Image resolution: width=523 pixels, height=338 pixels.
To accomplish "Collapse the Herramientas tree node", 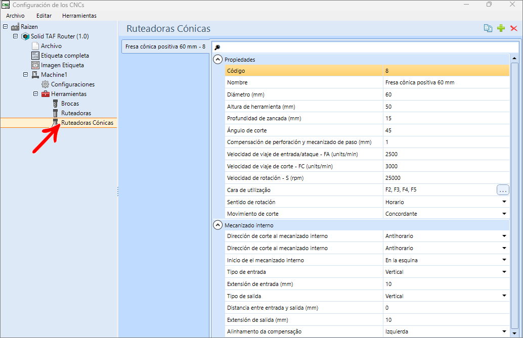I will click(x=35, y=94).
